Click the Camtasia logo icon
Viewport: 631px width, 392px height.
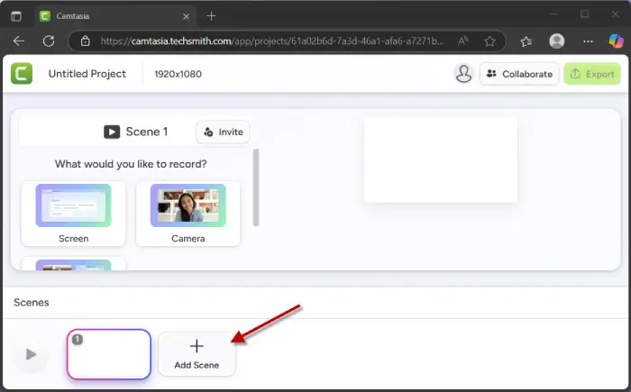pos(22,74)
